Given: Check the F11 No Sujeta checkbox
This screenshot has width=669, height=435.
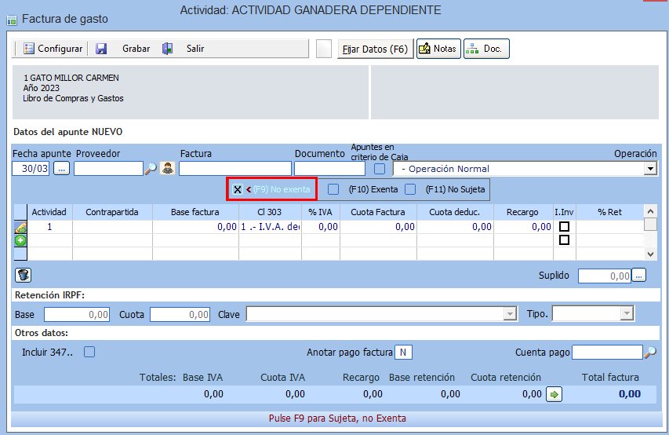Looking at the screenshot, I should click(410, 189).
